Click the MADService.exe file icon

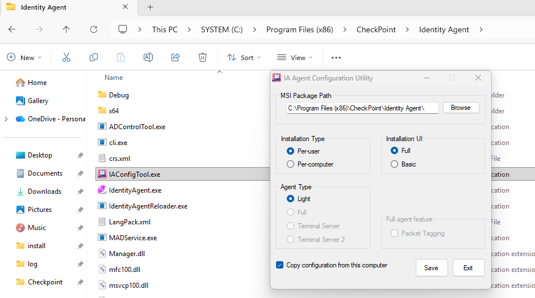(102, 237)
